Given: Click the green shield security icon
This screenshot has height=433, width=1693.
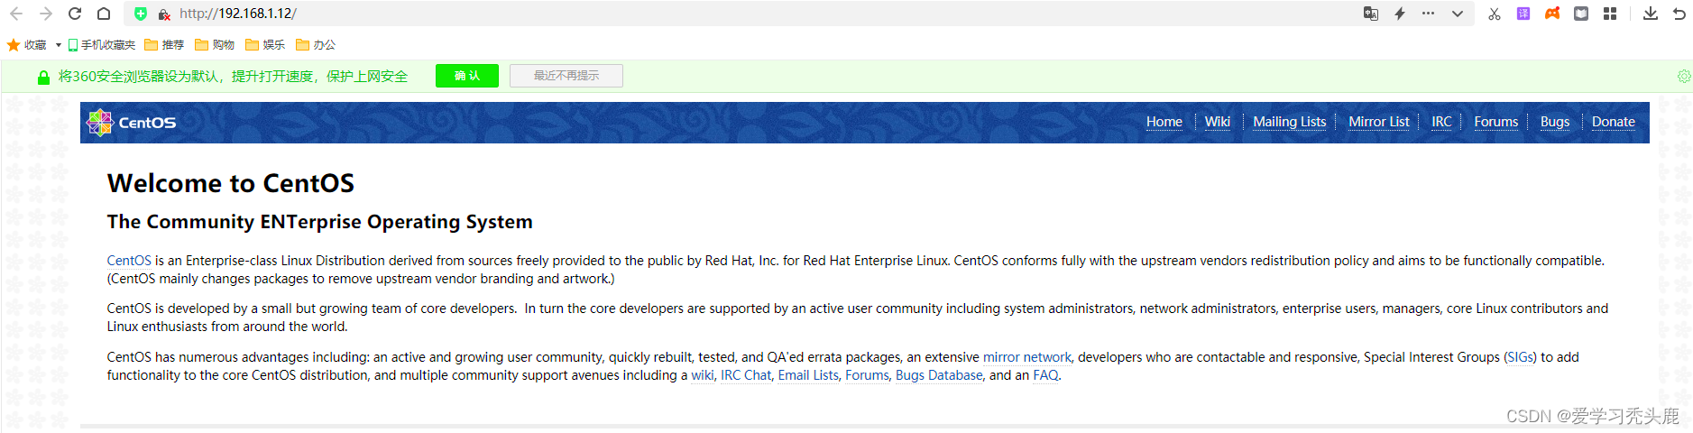Looking at the screenshot, I should click(x=140, y=14).
